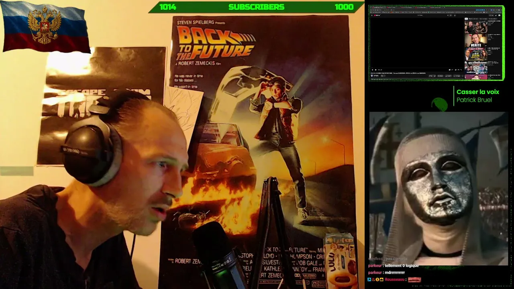Play the YouTube video in the player

tap(373, 70)
